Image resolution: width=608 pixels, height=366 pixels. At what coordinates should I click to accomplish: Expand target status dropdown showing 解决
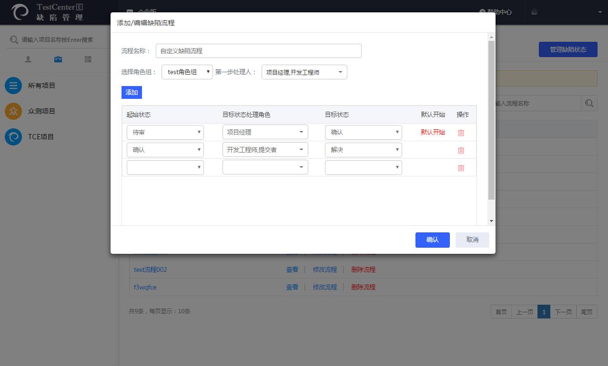tap(363, 150)
